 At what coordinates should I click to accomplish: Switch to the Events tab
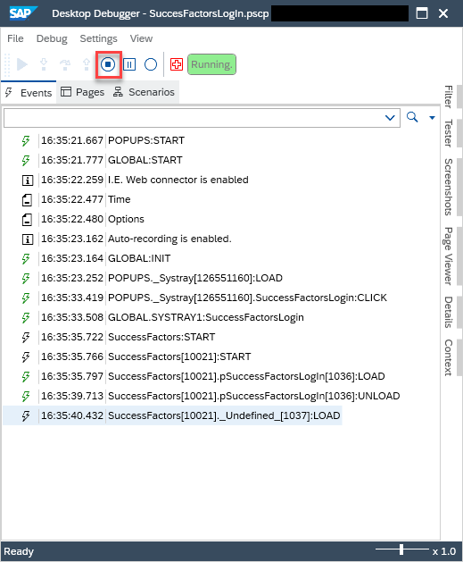pyautogui.click(x=29, y=92)
